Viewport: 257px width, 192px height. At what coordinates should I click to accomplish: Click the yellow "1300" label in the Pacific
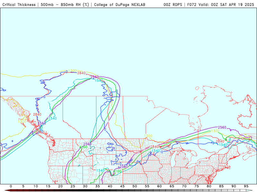click(x=22, y=121)
